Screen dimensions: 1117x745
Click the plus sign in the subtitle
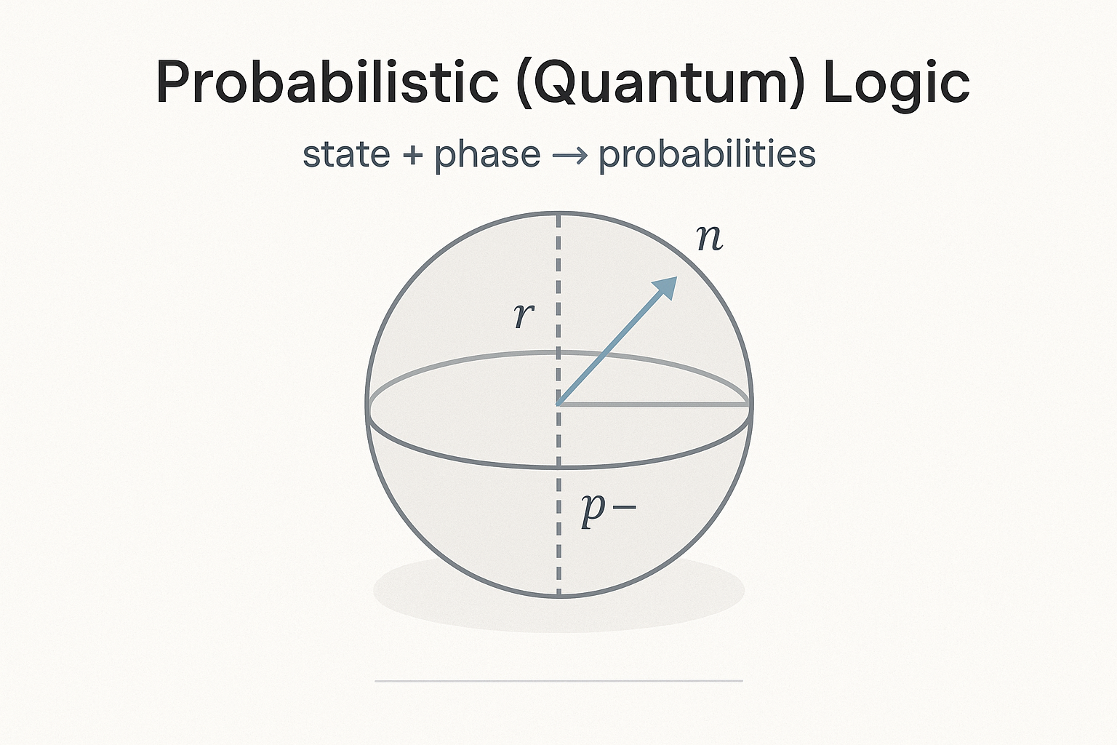pyautogui.click(x=412, y=155)
